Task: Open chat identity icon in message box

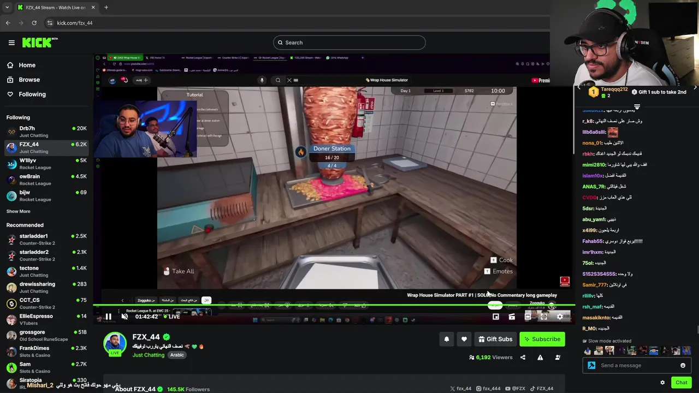Action: [591, 366]
